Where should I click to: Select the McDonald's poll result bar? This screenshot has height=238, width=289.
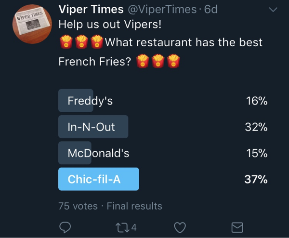(75, 153)
